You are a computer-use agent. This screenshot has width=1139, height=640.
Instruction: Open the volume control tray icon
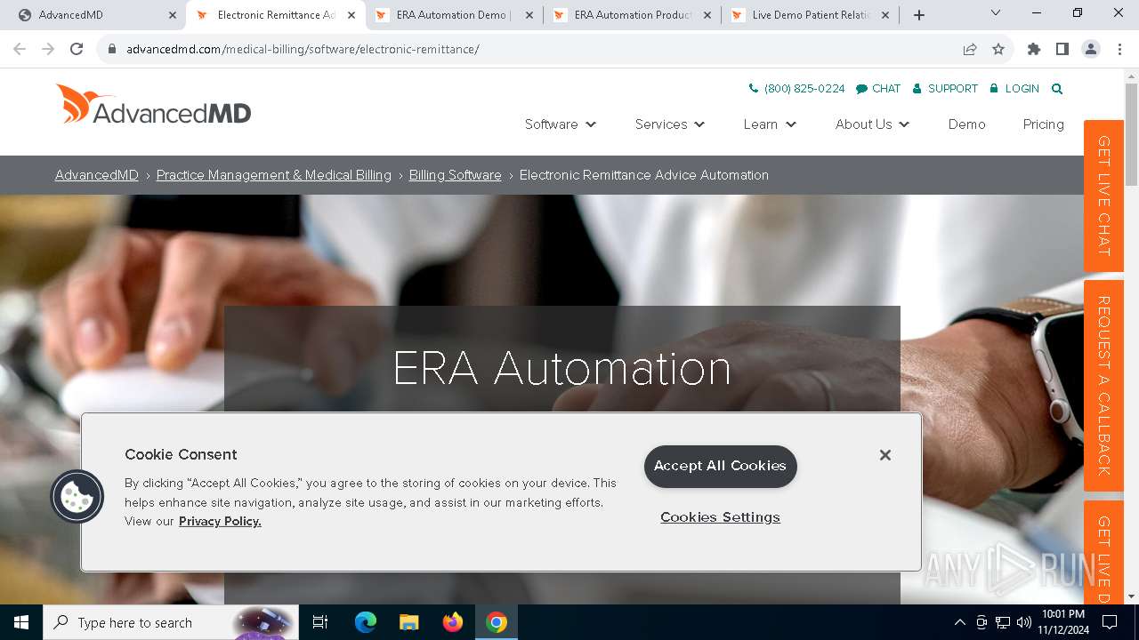1024,622
